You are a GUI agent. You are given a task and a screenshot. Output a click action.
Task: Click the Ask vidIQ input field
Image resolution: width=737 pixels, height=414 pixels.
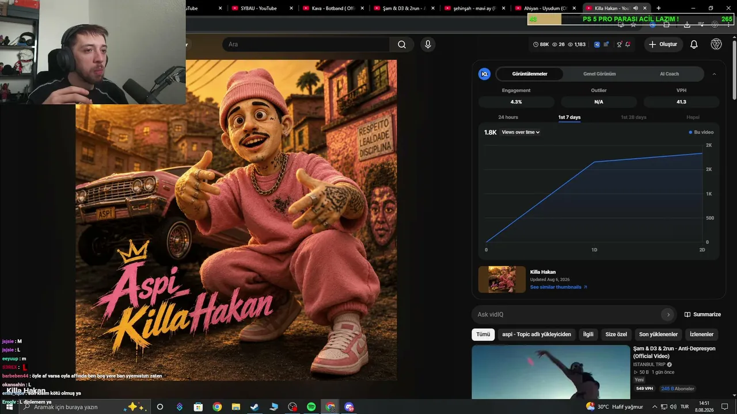(x=567, y=315)
